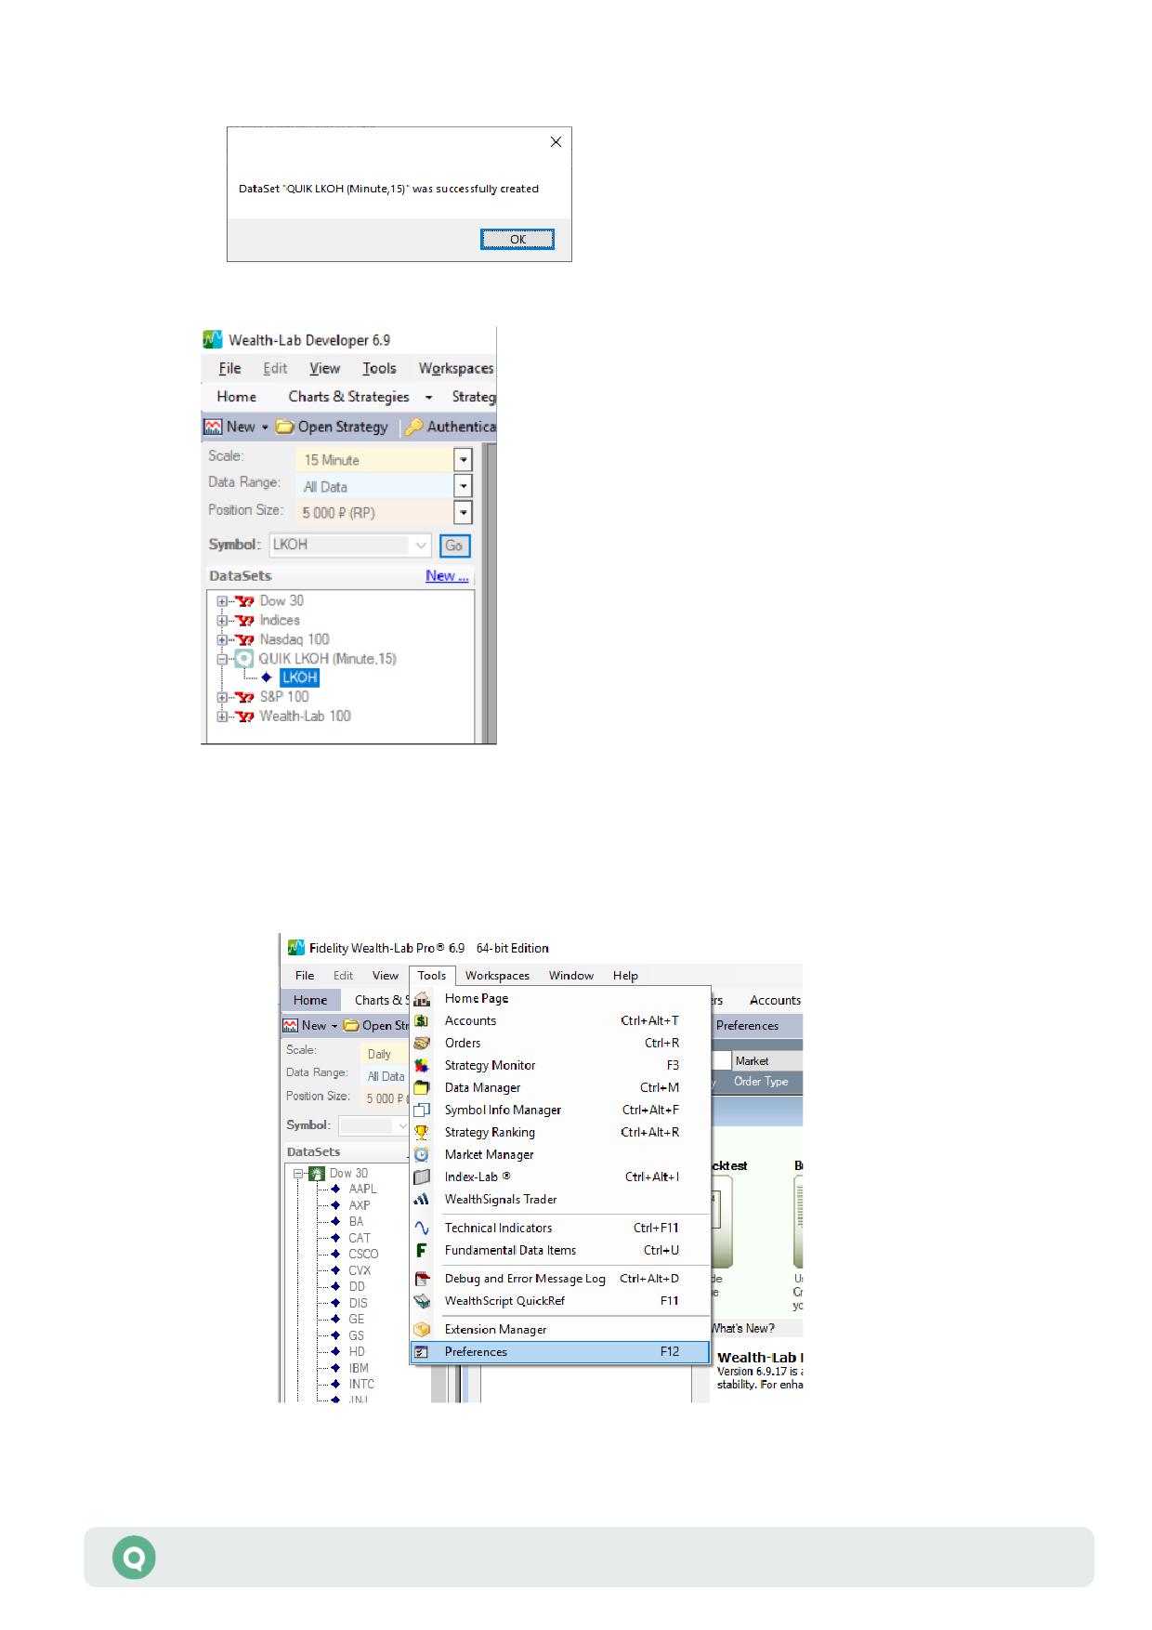
Task: Expand the Indices dataset node
Action: coord(222,621)
